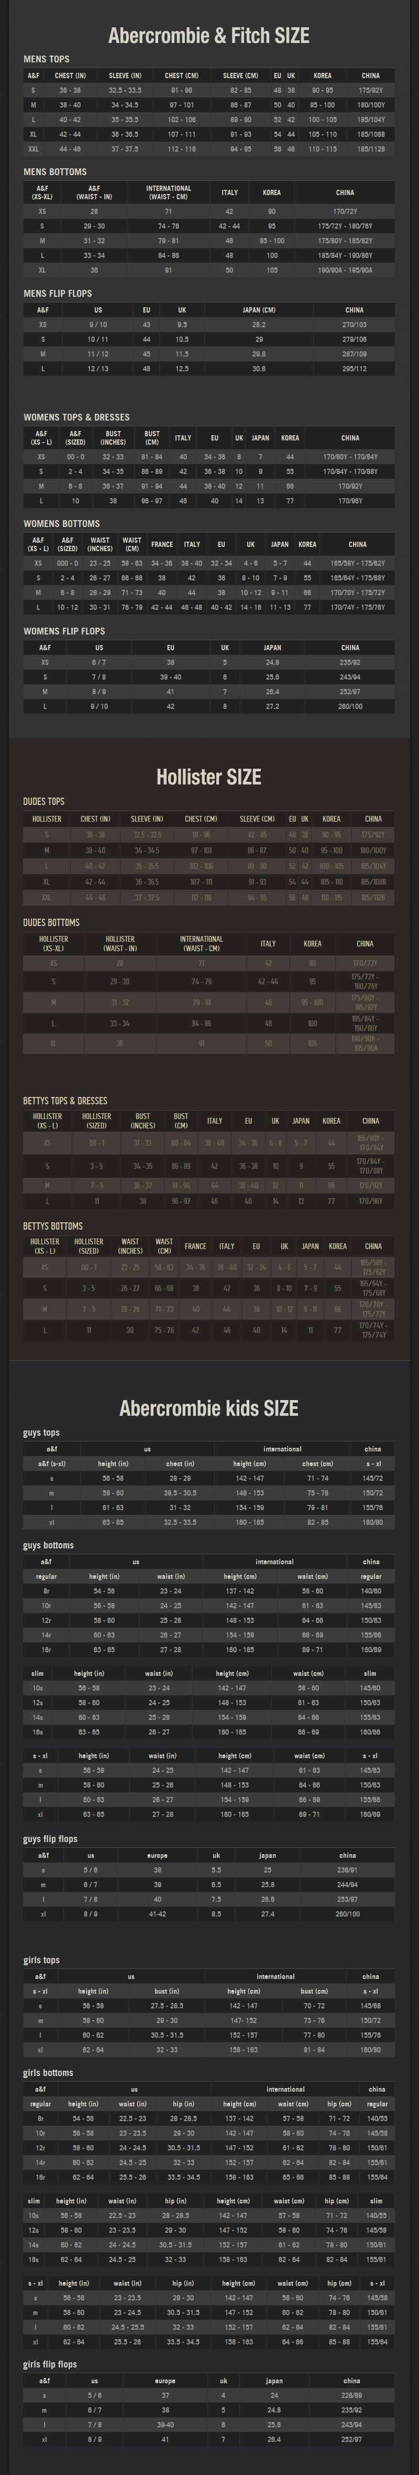
Task: Click the MENS BOTTOMS section heading
Action: point(54,172)
